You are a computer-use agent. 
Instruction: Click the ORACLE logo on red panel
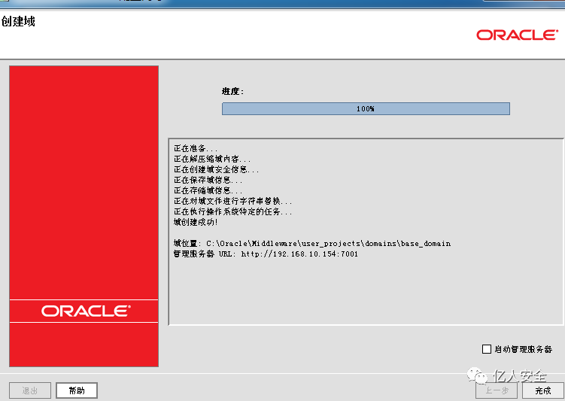click(x=86, y=311)
